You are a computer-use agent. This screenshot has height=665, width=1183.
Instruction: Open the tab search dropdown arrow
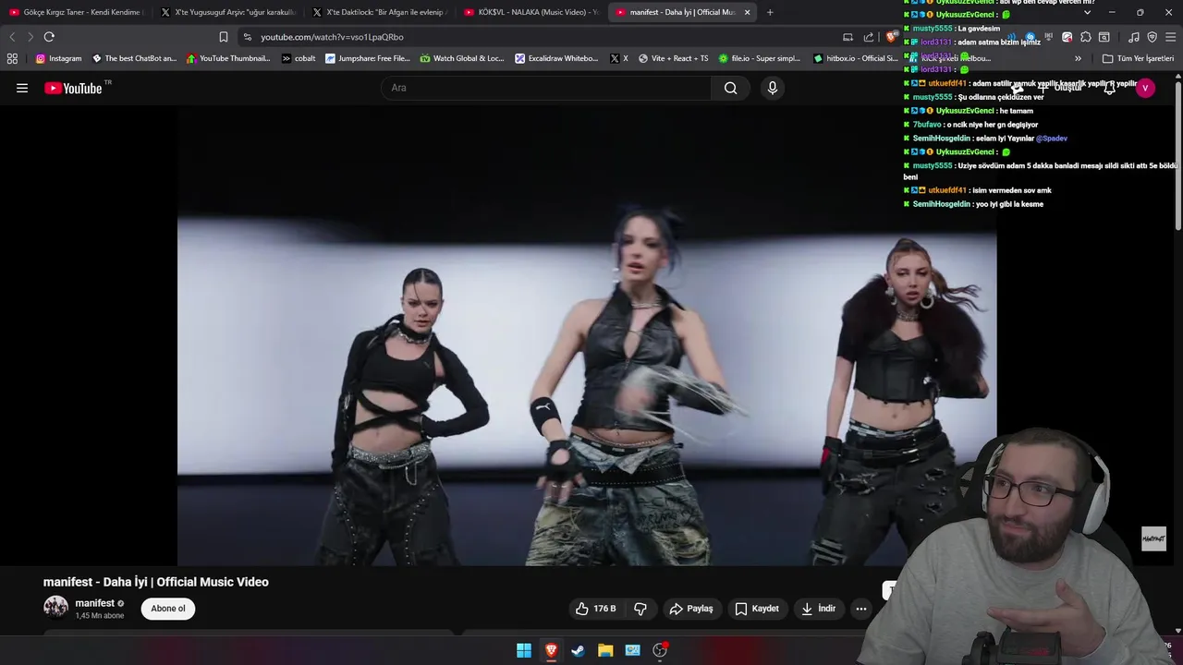1087,12
